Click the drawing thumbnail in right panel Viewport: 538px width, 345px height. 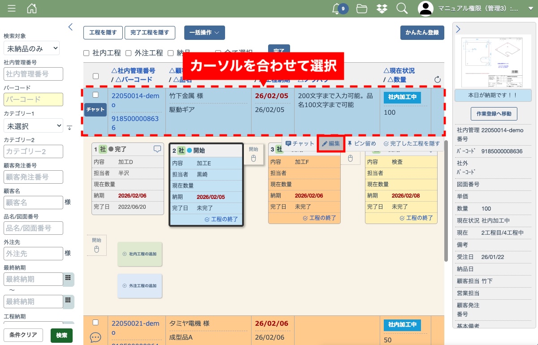coord(493,62)
